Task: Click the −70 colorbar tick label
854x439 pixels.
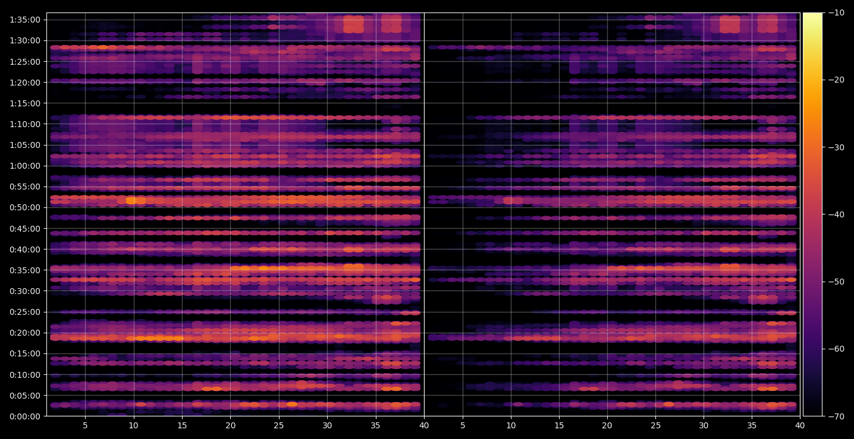Action: [836, 416]
